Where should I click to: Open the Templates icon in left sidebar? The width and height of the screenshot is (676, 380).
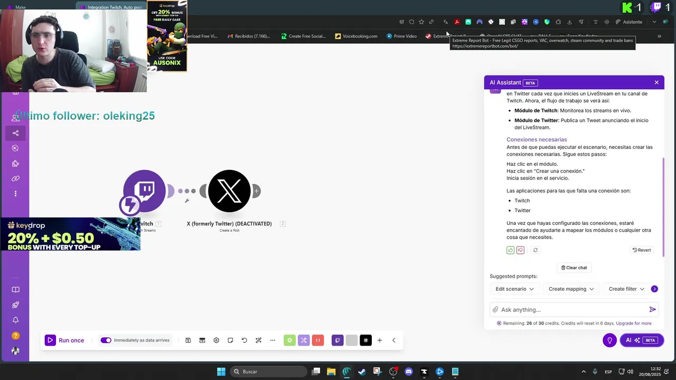pos(15,148)
